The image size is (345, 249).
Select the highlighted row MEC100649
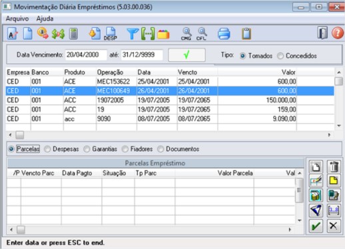point(170,91)
